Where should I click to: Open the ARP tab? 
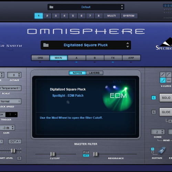(x=131, y=58)
